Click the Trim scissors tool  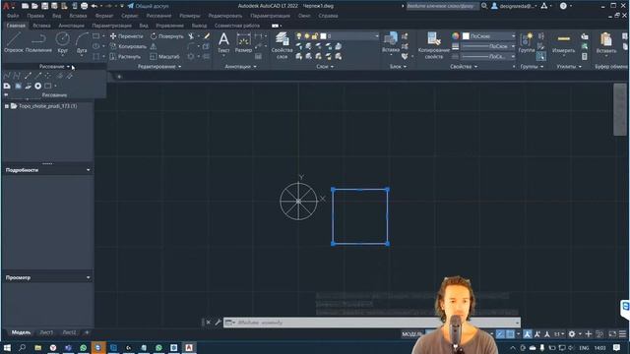tap(191, 36)
